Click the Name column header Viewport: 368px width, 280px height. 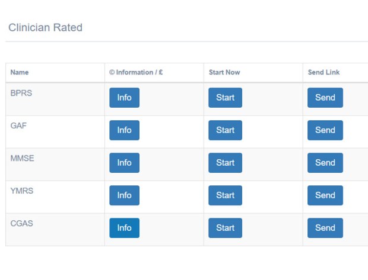click(x=20, y=72)
